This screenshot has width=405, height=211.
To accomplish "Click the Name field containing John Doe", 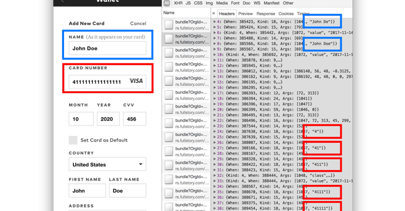I will (107, 48).
